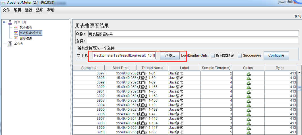Click the green status icon for sample 3897
The height and width of the screenshot is (135, 302).
coord(249,74)
